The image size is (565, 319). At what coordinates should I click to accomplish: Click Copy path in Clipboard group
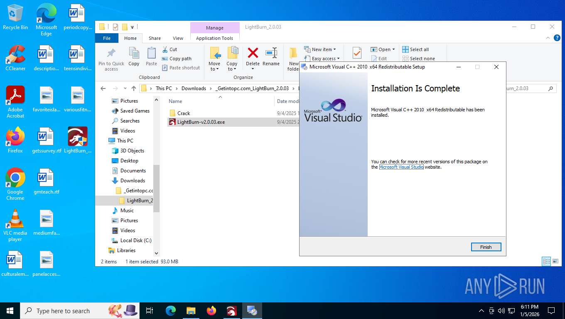click(x=177, y=59)
